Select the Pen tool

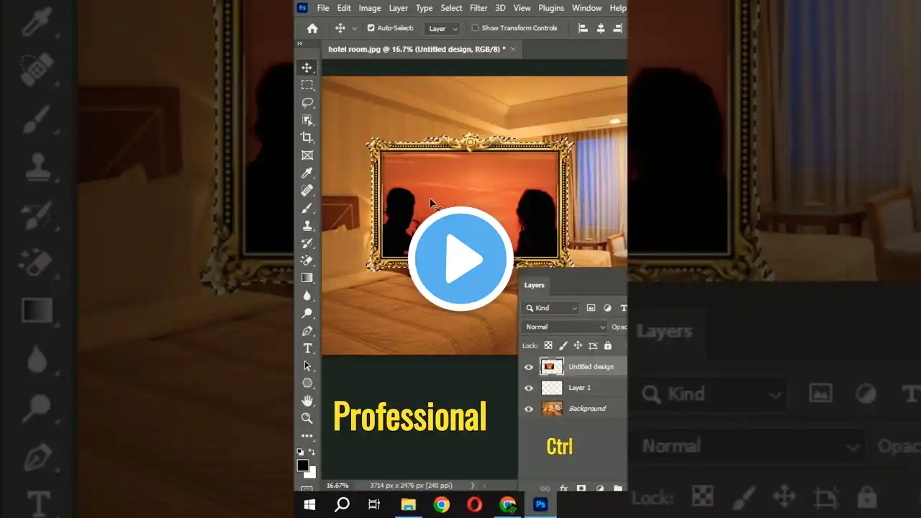tap(307, 331)
